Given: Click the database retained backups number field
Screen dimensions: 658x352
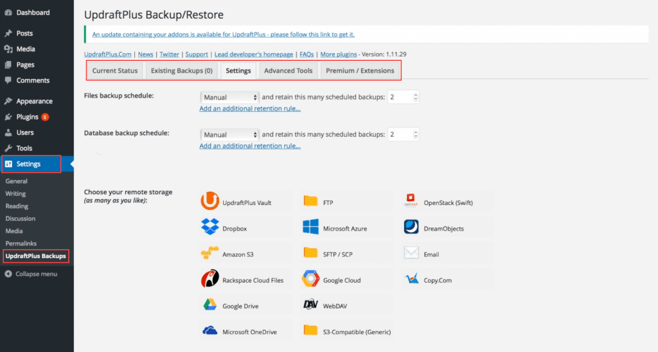Looking at the screenshot, I should point(398,134).
